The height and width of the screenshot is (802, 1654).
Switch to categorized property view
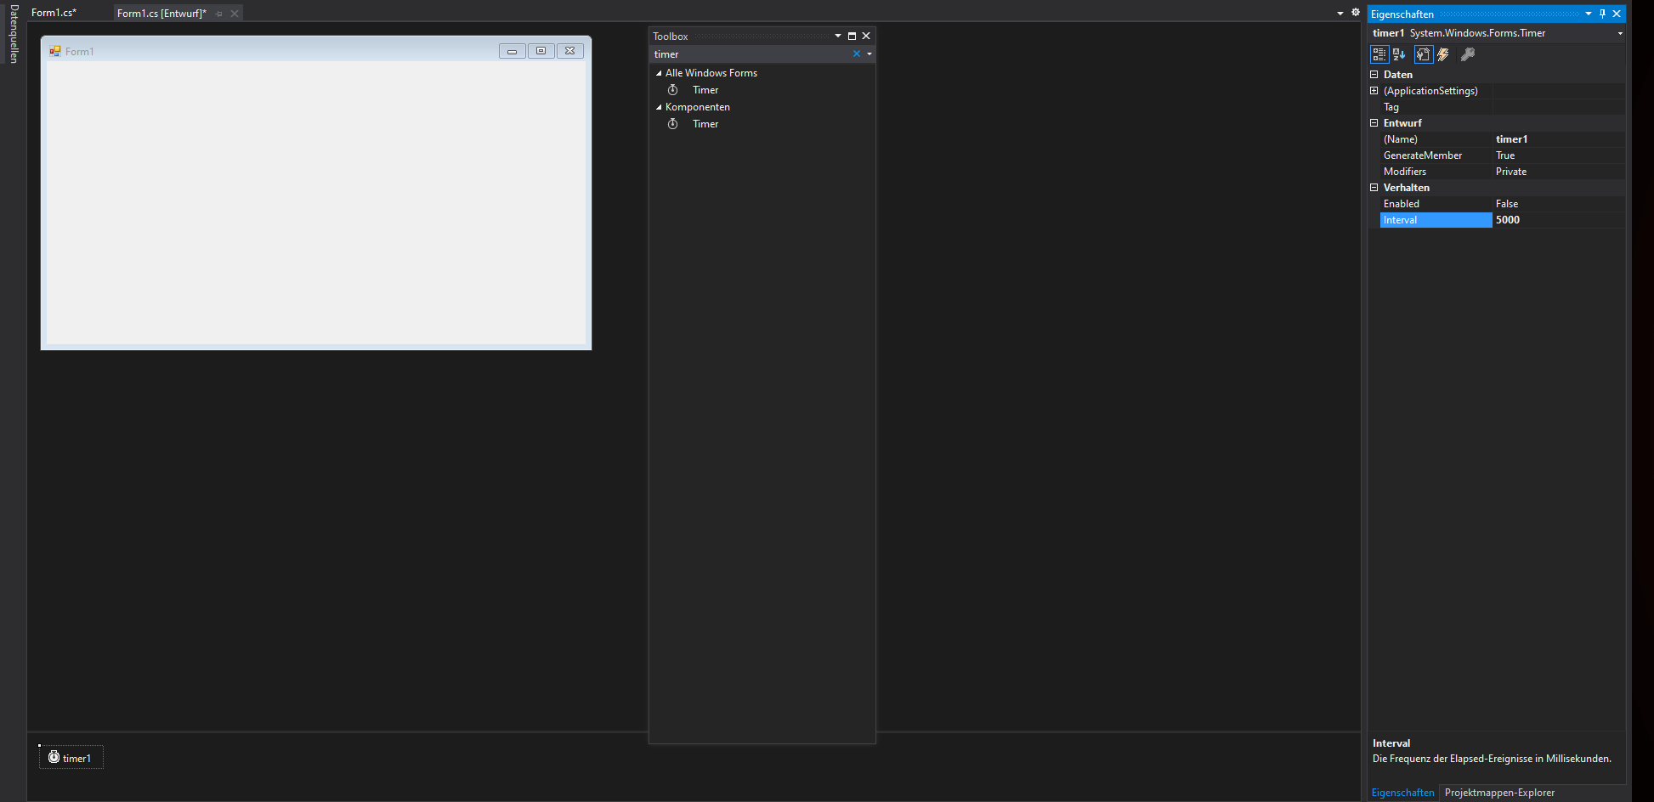[1379, 54]
